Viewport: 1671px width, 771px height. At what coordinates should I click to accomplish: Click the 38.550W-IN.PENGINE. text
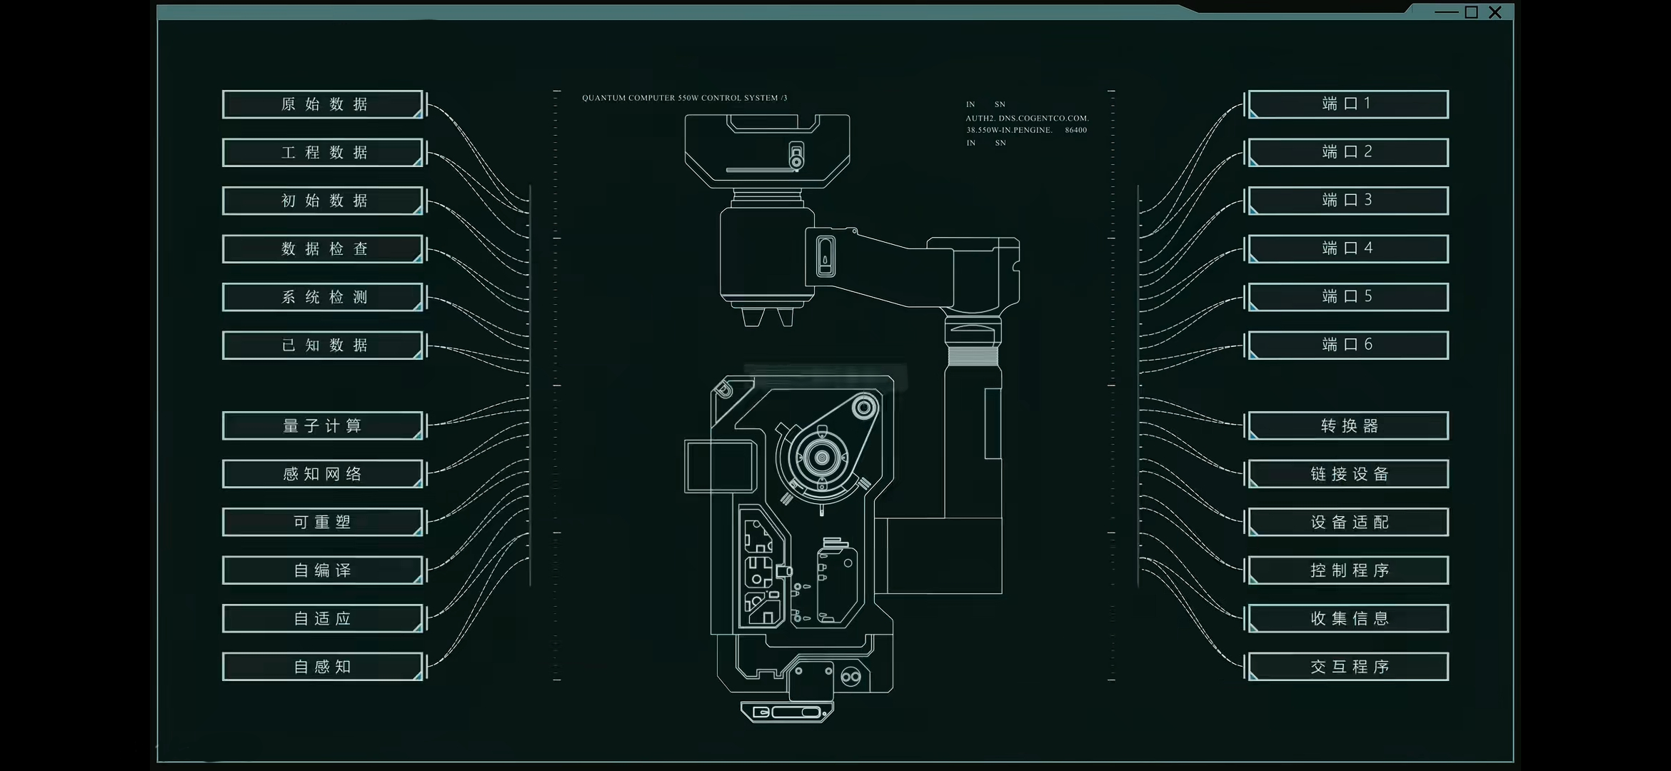pyautogui.click(x=1009, y=130)
